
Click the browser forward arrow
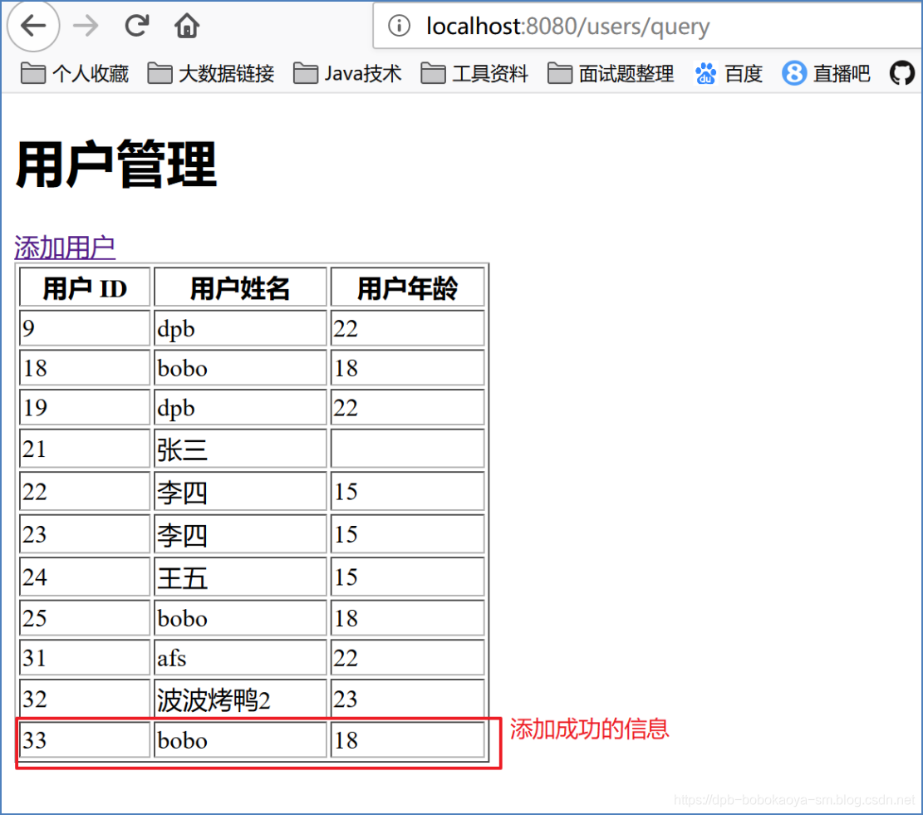(x=86, y=26)
